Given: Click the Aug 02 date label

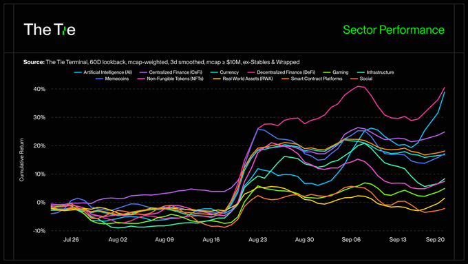Looking at the screenshot, I should pyautogui.click(x=118, y=239).
